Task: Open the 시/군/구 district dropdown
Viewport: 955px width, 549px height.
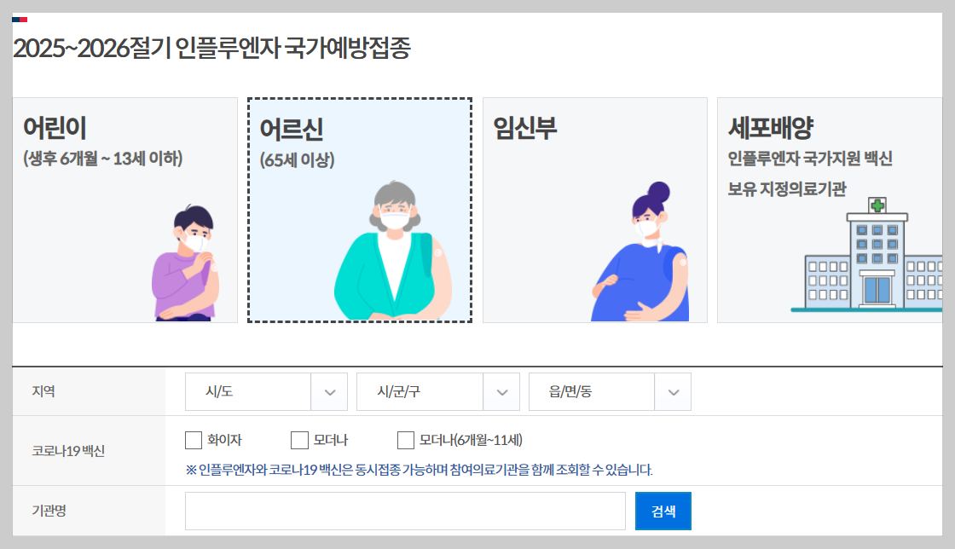Action: pyautogui.click(x=438, y=392)
